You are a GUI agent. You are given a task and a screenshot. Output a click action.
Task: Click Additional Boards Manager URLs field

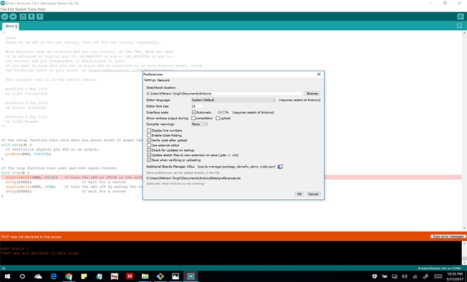click(x=236, y=166)
